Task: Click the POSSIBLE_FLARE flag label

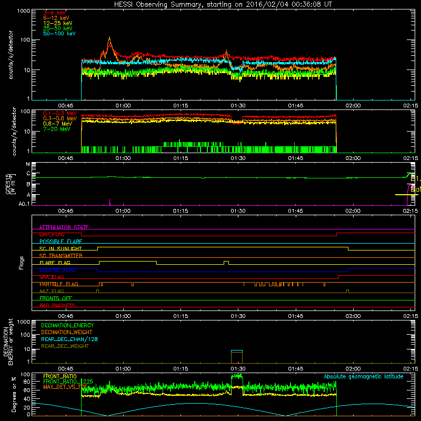Action: click(61, 242)
